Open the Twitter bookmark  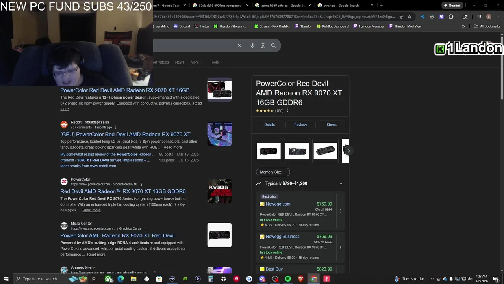202,26
